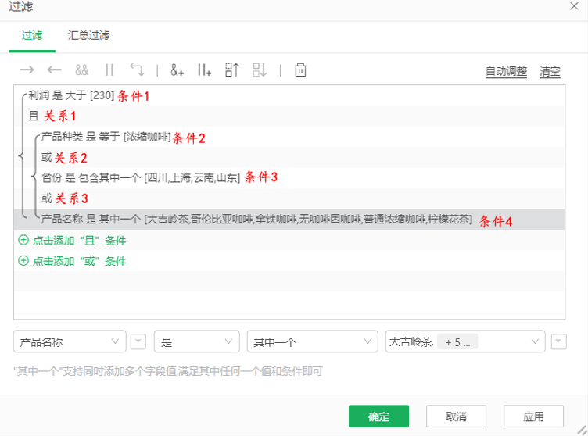Click the dialog resize grip corner
588x436 pixels.
pyautogui.click(x=583, y=431)
